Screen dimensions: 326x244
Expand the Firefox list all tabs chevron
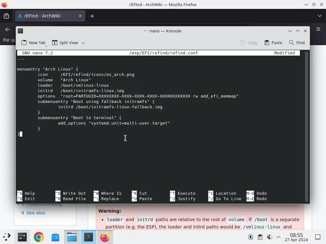(320, 16)
